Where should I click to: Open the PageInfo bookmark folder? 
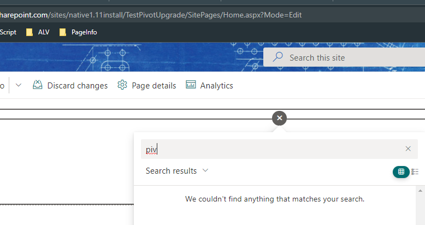tap(78, 32)
